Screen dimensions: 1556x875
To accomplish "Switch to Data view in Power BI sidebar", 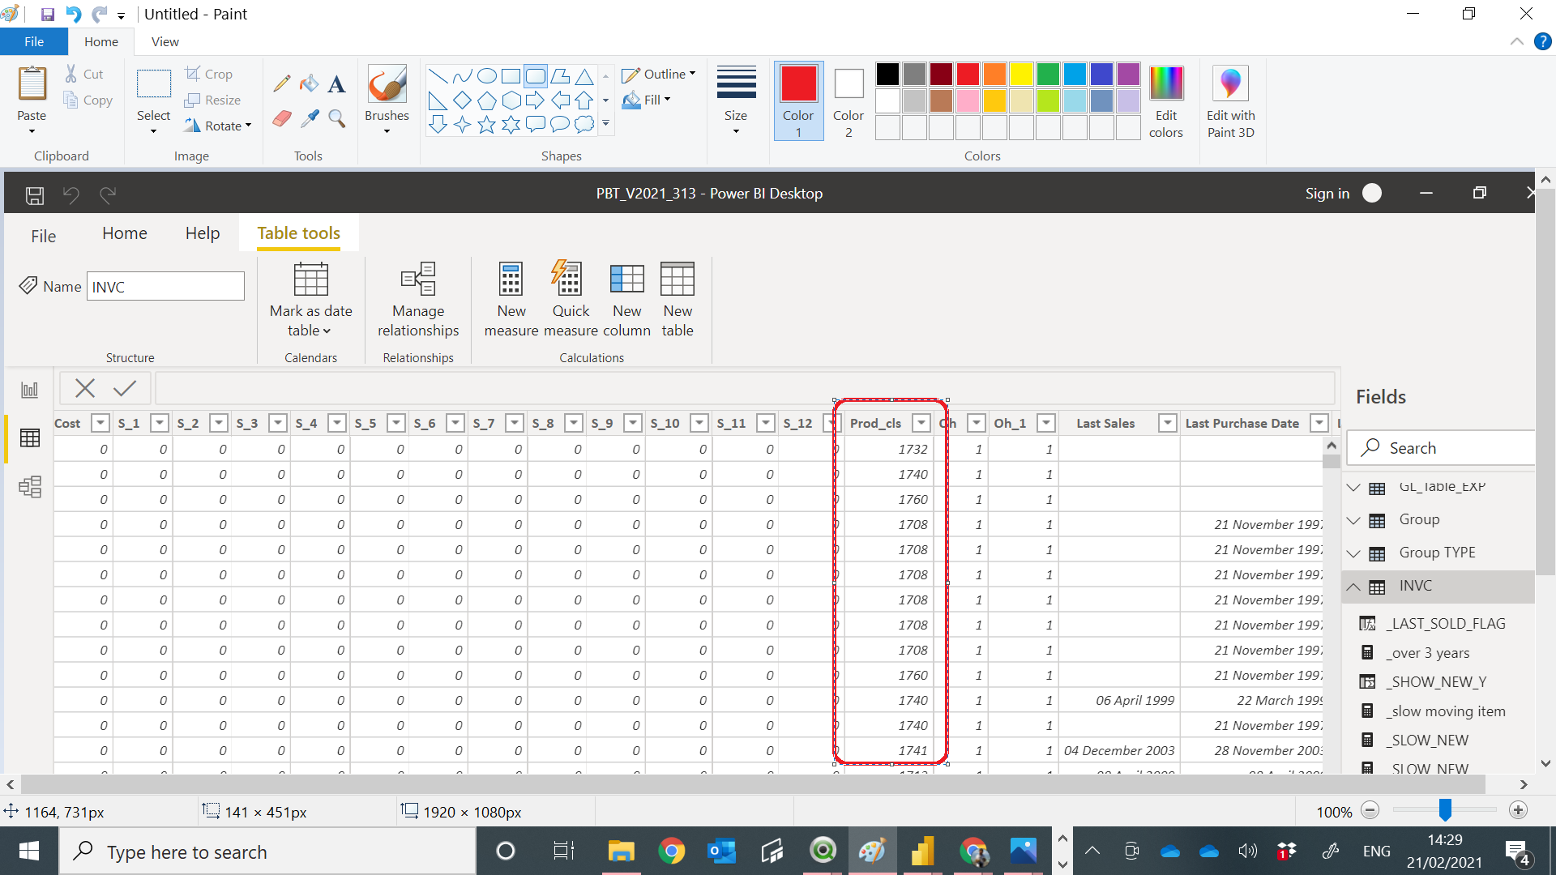I will coord(30,438).
